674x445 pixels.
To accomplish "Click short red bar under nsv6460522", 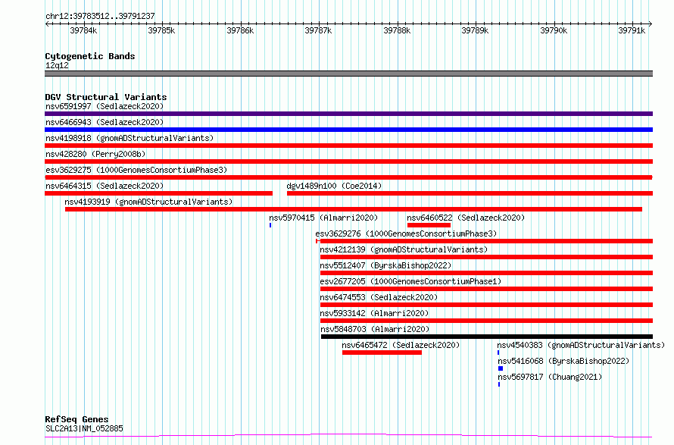I will [429, 225].
